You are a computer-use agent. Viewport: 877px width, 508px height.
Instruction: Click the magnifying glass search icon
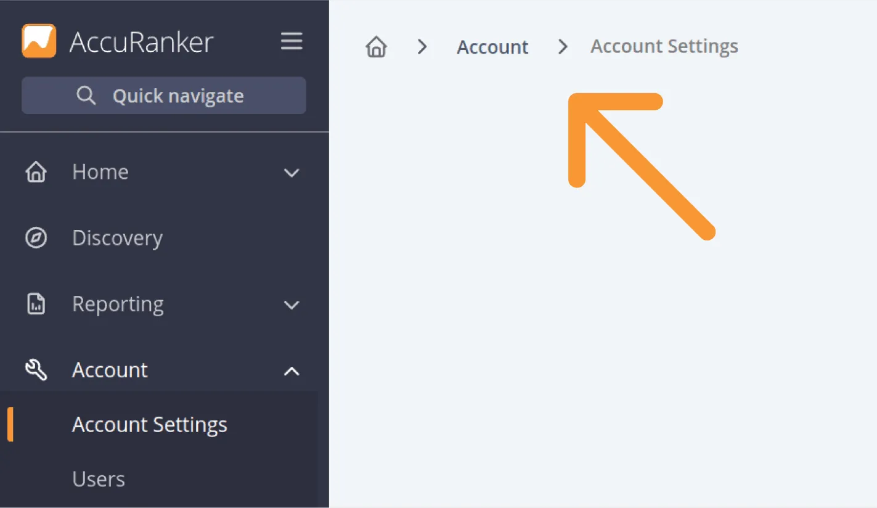coord(86,95)
